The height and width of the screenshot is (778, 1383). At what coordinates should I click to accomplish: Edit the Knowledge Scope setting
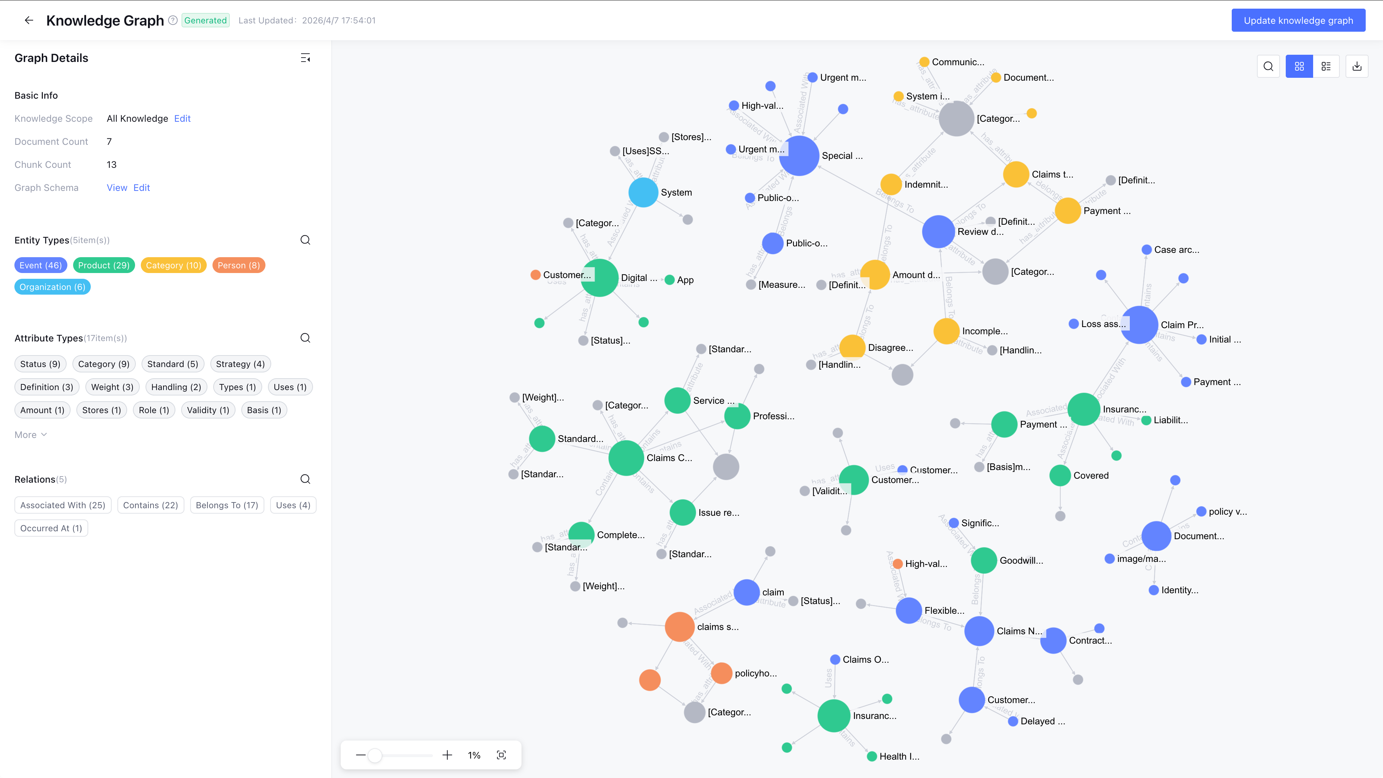[182, 118]
